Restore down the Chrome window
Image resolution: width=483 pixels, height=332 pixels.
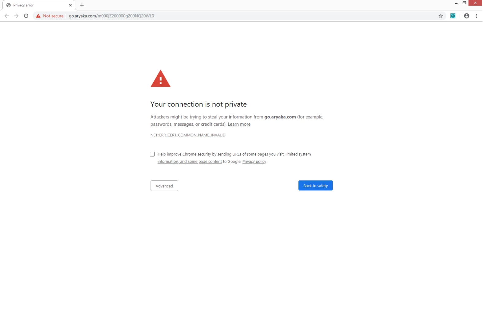tap(464, 3)
